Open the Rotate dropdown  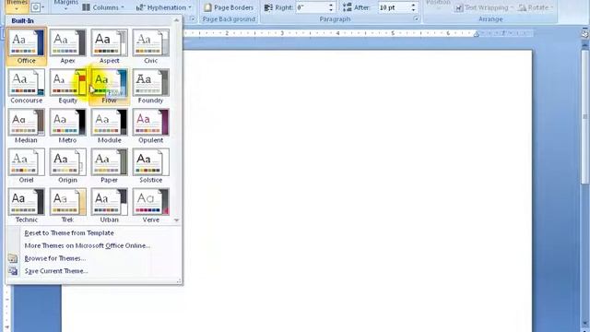(x=535, y=7)
